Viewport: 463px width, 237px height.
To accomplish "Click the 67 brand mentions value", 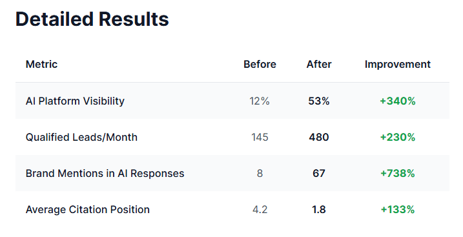I will tap(319, 173).
